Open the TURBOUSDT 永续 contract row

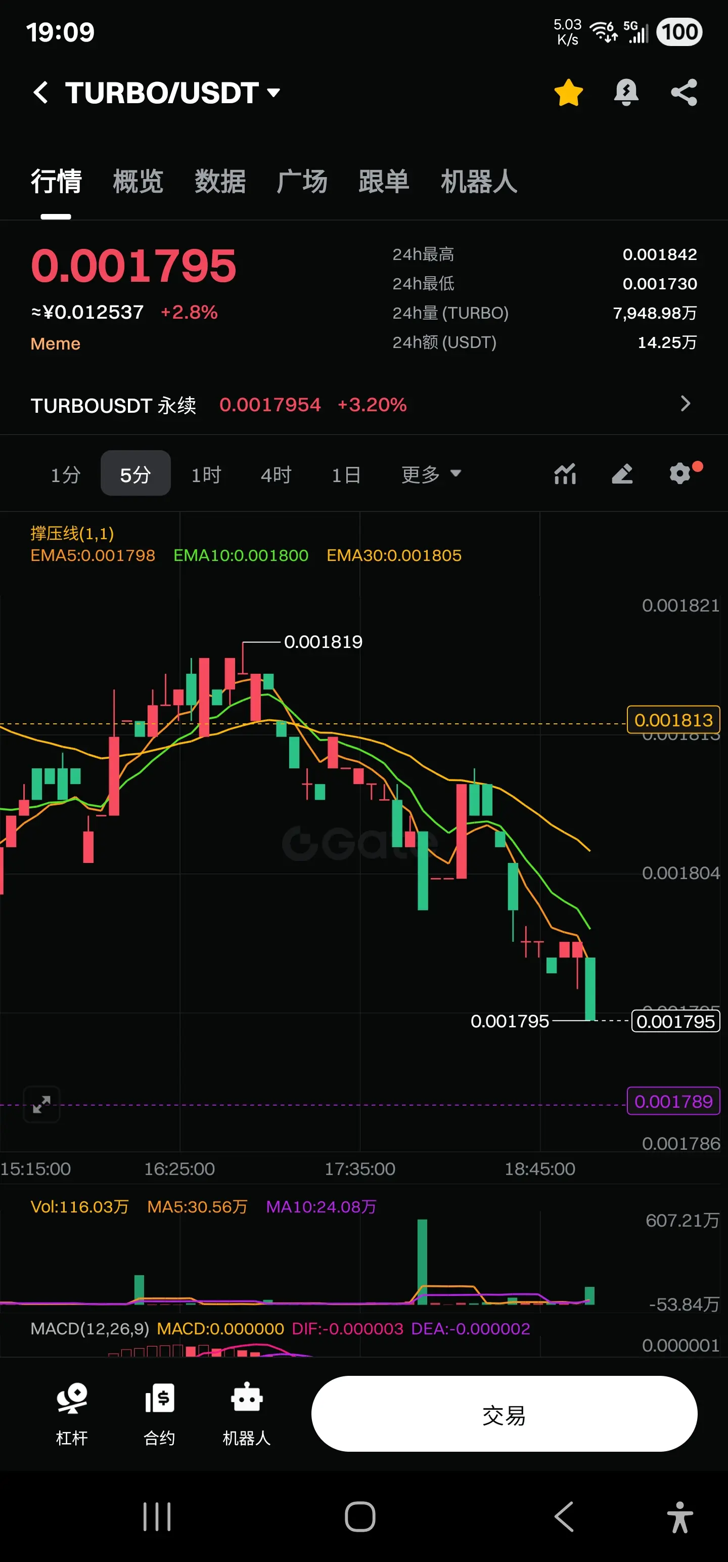click(363, 405)
